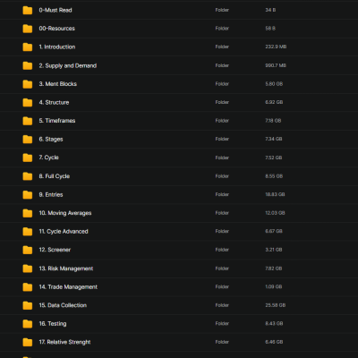The image size is (358, 358).
Task: Click the folder icon next to 3. Ment Blocks
Action: (x=28, y=84)
